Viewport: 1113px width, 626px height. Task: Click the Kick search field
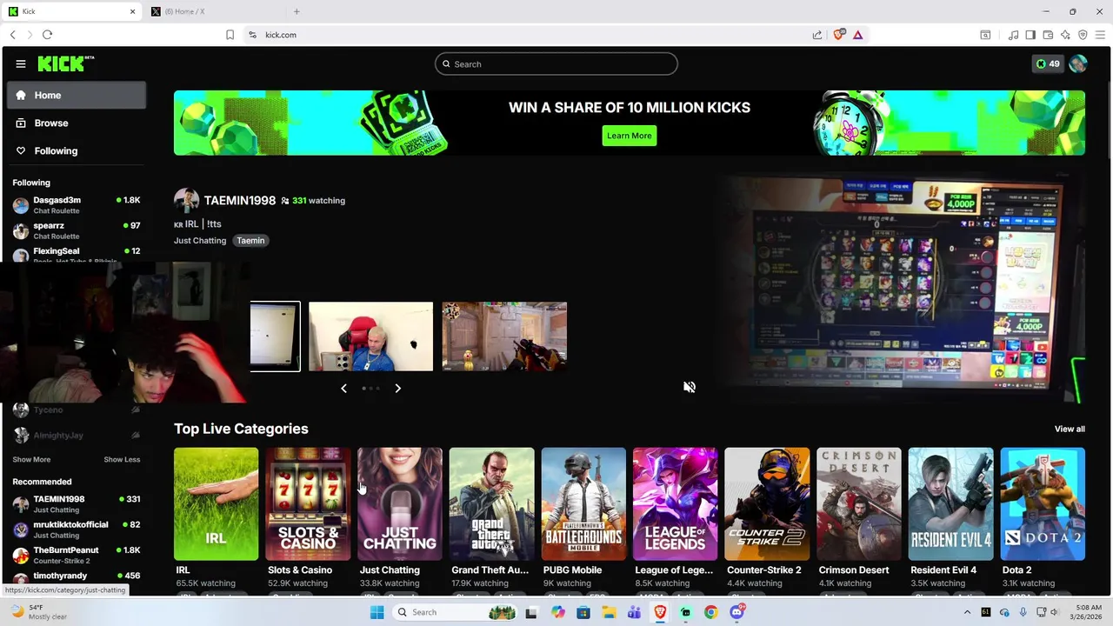pyautogui.click(x=556, y=63)
